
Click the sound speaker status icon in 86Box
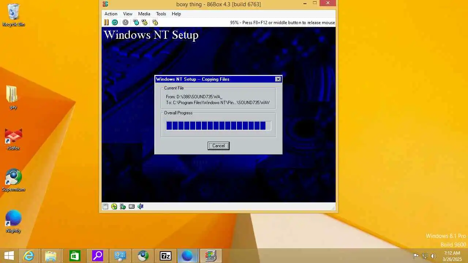[x=140, y=206]
